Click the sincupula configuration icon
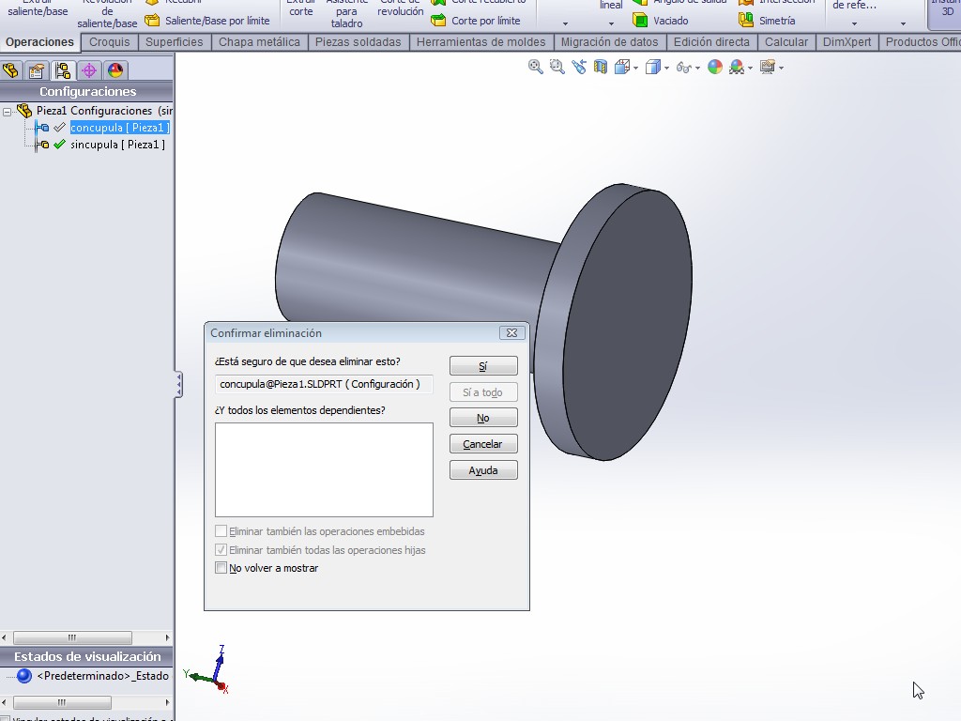The width and height of the screenshot is (961, 721). pos(42,145)
